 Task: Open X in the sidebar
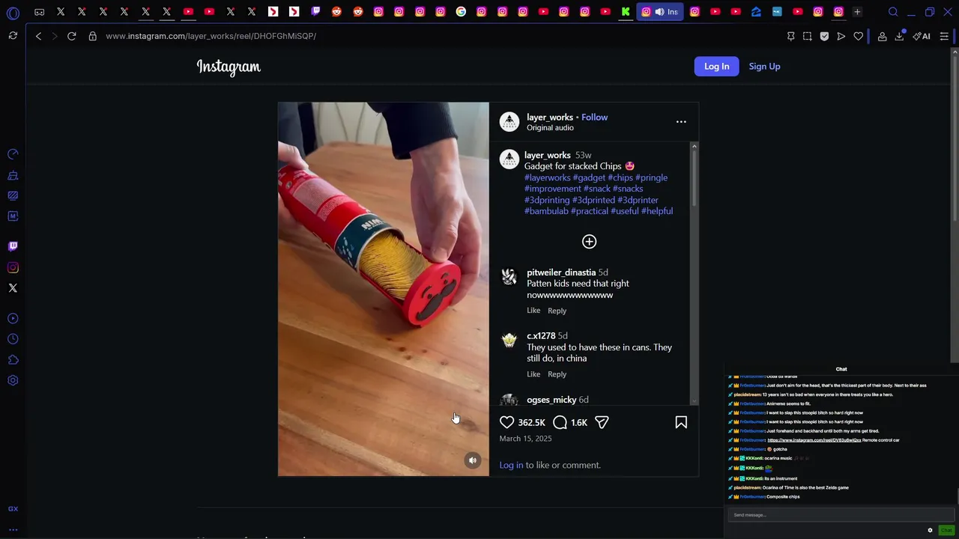(x=13, y=288)
